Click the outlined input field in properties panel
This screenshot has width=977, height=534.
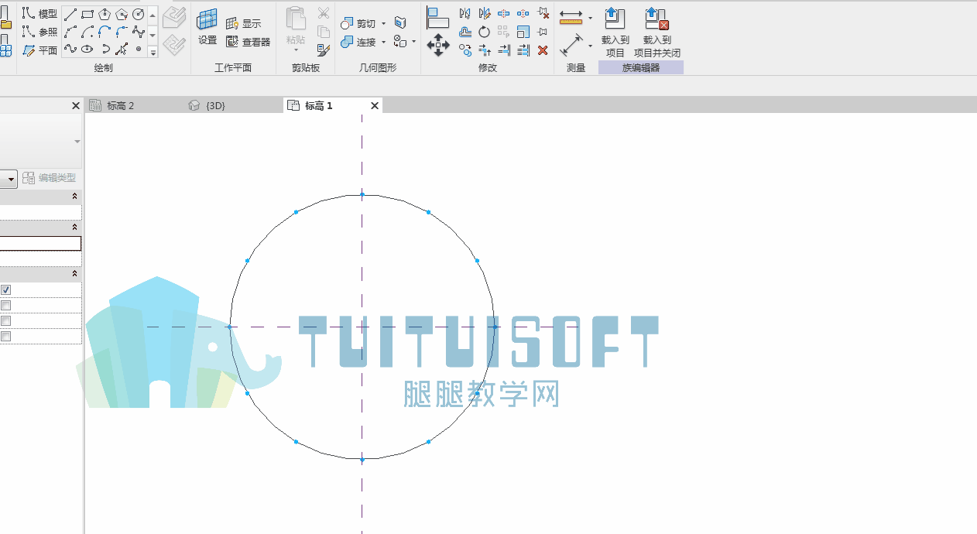[40, 244]
